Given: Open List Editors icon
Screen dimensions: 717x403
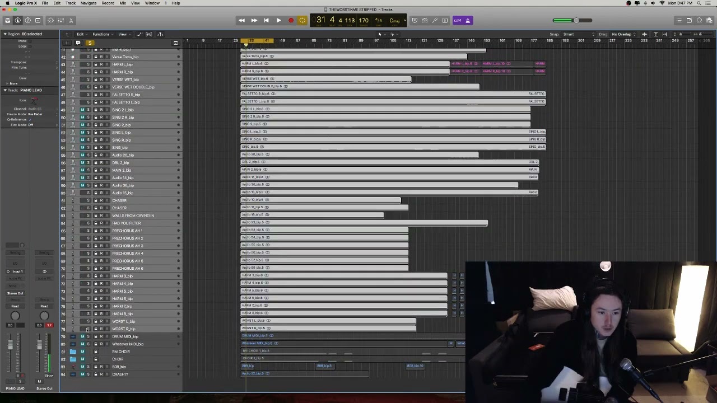Looking at the screenshot, I should click(679, 20).
